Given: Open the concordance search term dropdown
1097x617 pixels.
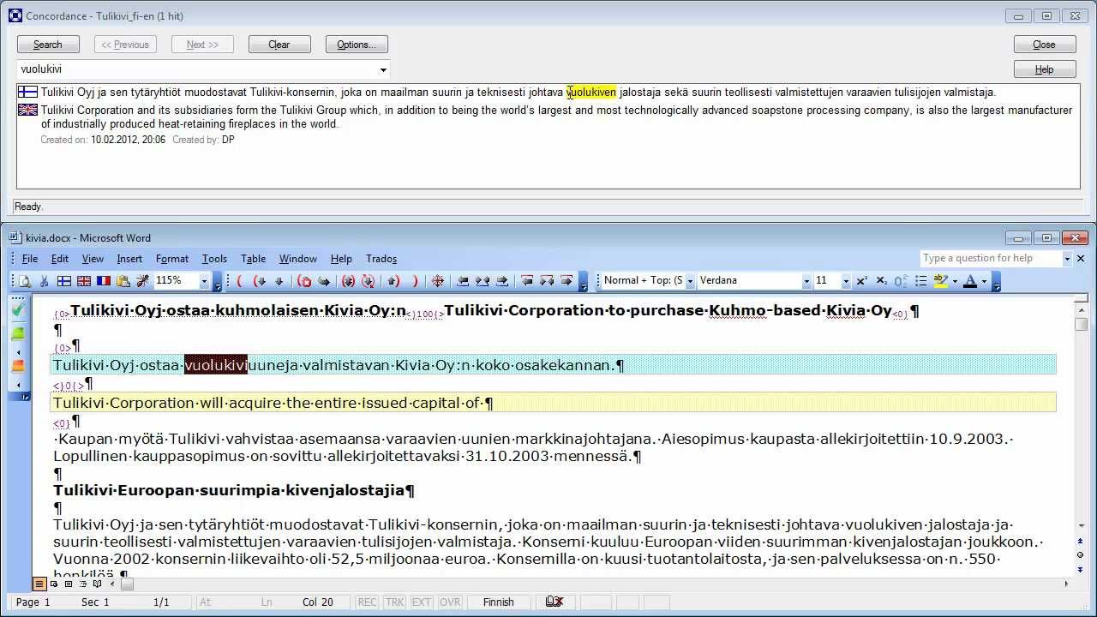Looking at the screenshot, I should (x=383, y=69).
